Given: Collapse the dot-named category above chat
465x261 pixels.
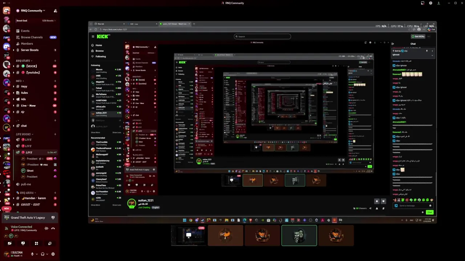Looking at the screenshot, I should point(17,120).
